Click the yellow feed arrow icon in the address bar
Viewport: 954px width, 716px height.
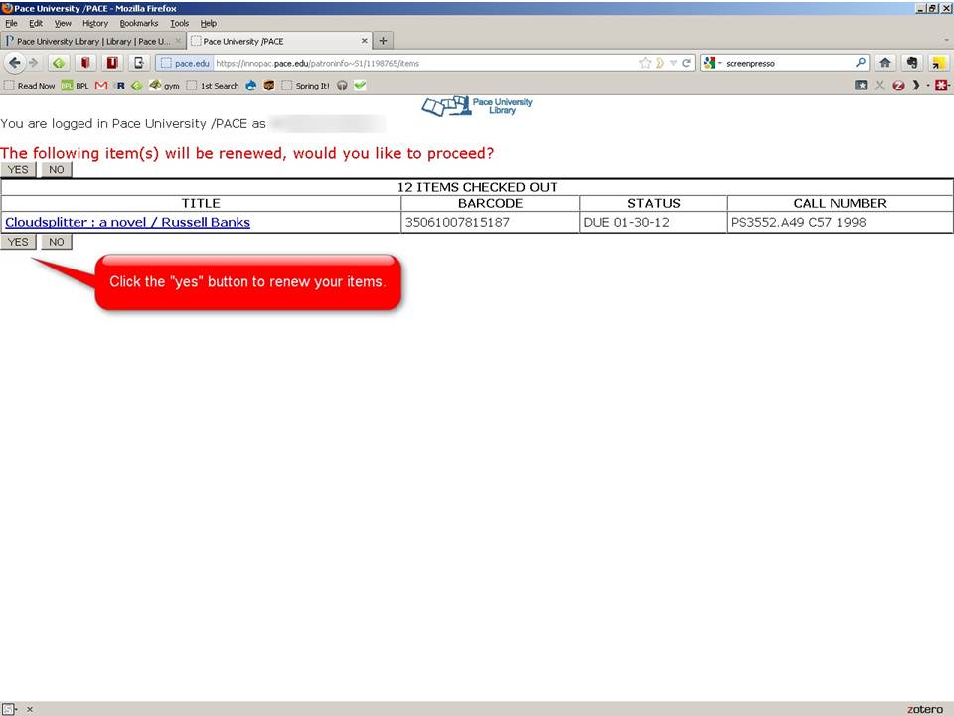tap(660, 63)
